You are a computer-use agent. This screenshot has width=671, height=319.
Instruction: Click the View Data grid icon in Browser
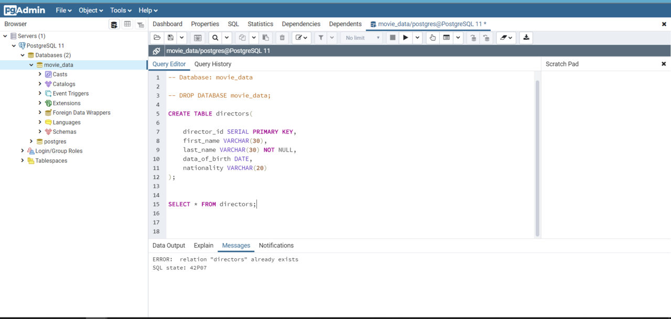pos(127,25)
